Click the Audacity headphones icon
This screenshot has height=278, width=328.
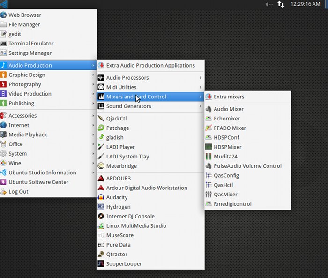coord(101,197)
